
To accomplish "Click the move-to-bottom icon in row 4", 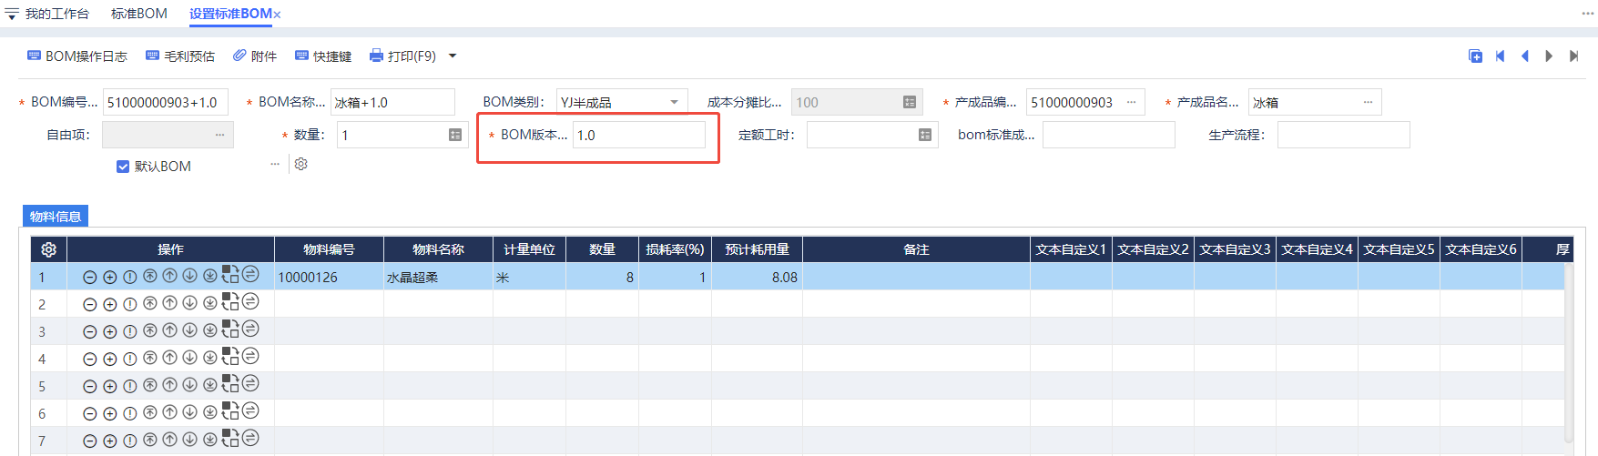I will click(x=209, y=359).
